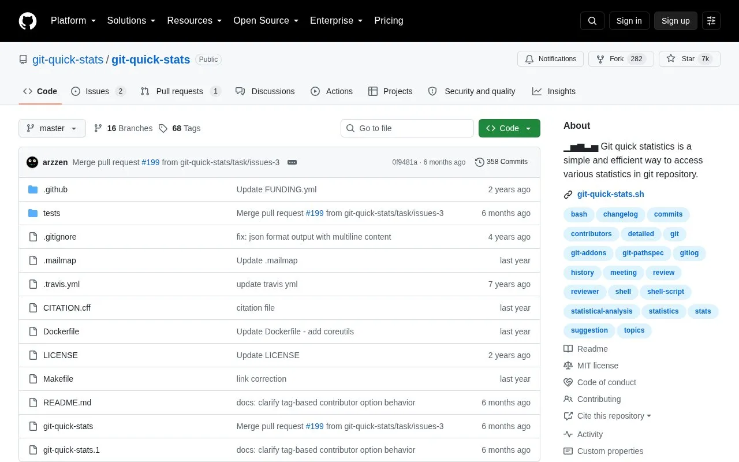Switch to the Pull requests tab
Viewport: 739px width, 462px height.
pyautogui.click(x=181, y=91)
